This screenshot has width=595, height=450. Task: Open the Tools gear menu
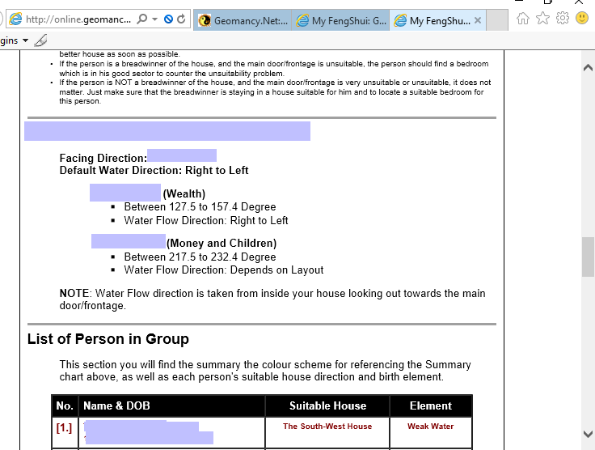point(562,18)
